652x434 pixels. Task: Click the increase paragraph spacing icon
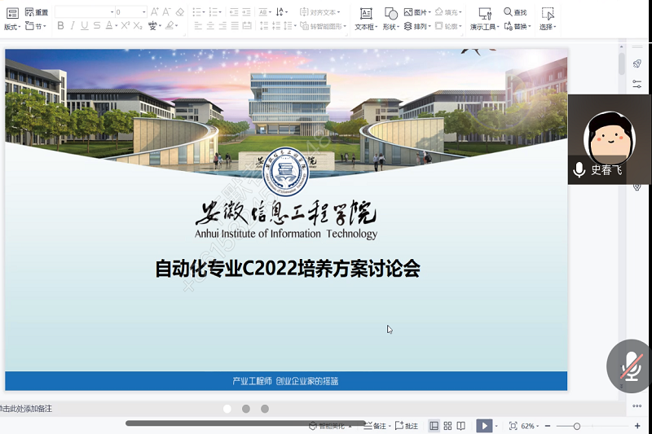(264, 26)
